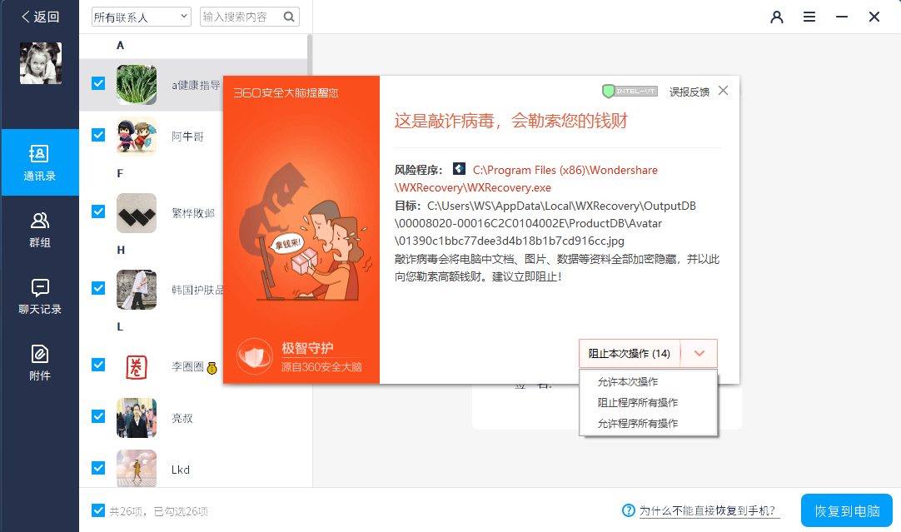Click the WXRecovery program icon in alert
This screenshot has width=901, height=532.
click(x=459, y=168)
